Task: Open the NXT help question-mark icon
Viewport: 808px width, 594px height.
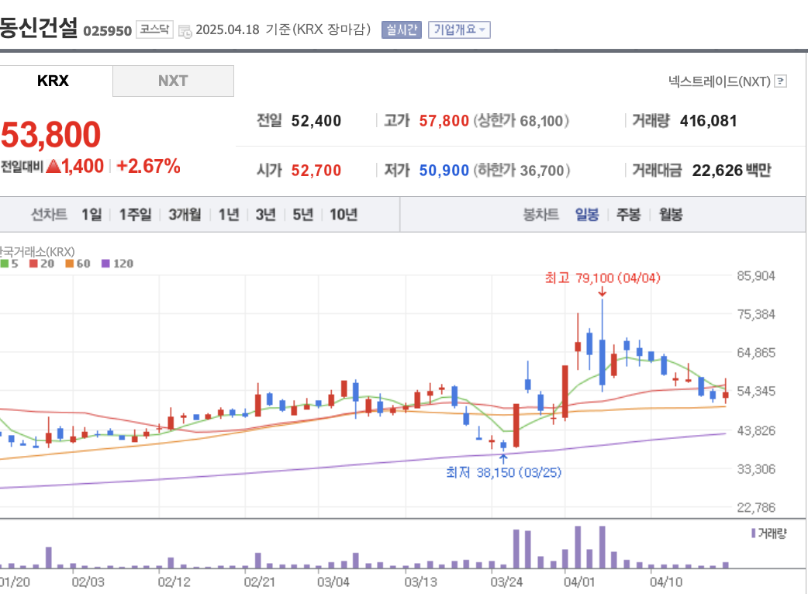Action: pos(782,81)
